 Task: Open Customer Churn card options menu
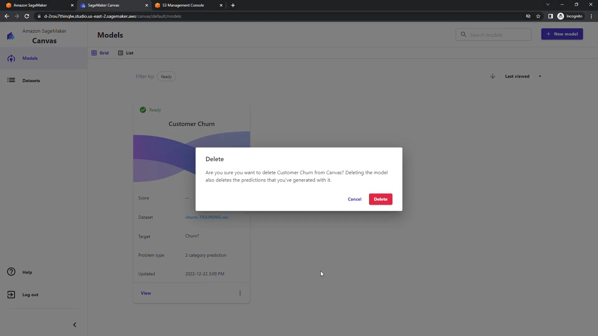240,293
